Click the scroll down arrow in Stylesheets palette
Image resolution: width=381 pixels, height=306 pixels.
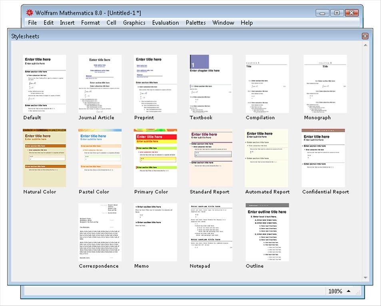coord(365,278)
